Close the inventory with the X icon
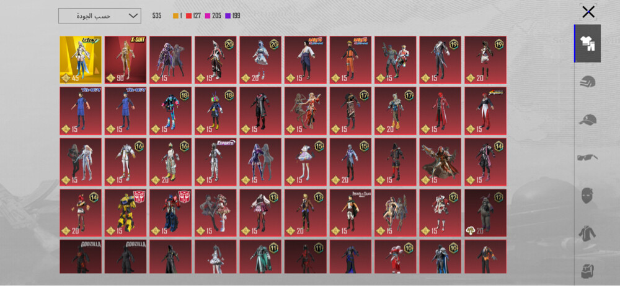 click(588, 12)
